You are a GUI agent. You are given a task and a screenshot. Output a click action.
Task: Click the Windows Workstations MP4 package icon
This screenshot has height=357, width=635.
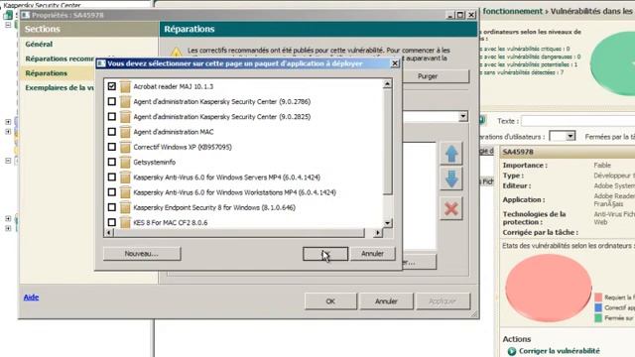[x=125, y=192]
